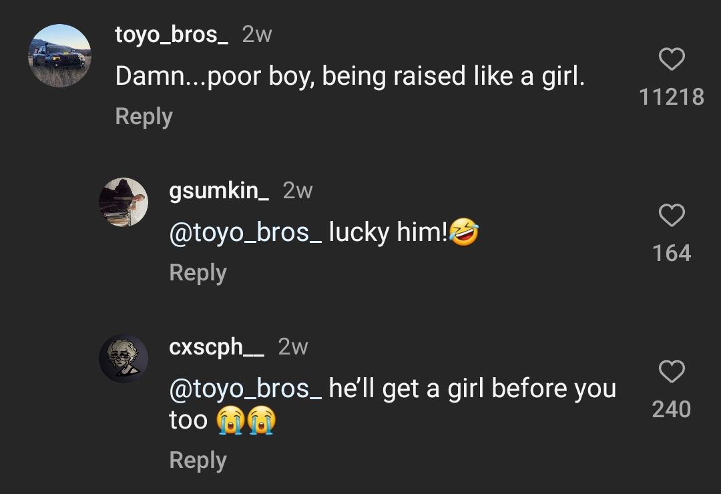Screen dimensions: 721x494
Task: Open toyo_bros_ profile picture
Action: point(59,56)
